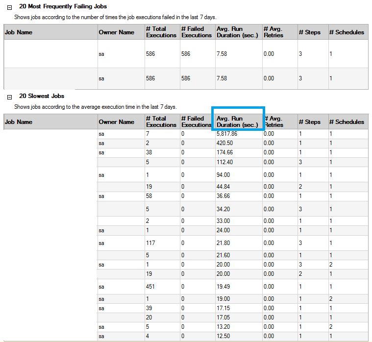Collapse the 20 Most Frequently Failing Jobs section
Viewport: 372px width, 342px height.
click(x=9, y=7)
